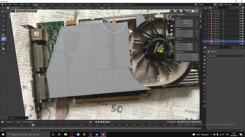The height and width of the screenshot is (137, 245).
Task: Expand the Move operator panel
Action: pos(18,118)
